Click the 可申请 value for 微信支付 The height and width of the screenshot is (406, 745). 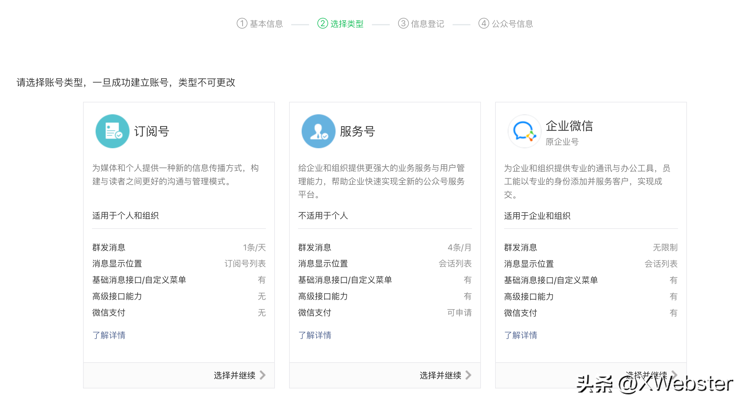[459, 313]
